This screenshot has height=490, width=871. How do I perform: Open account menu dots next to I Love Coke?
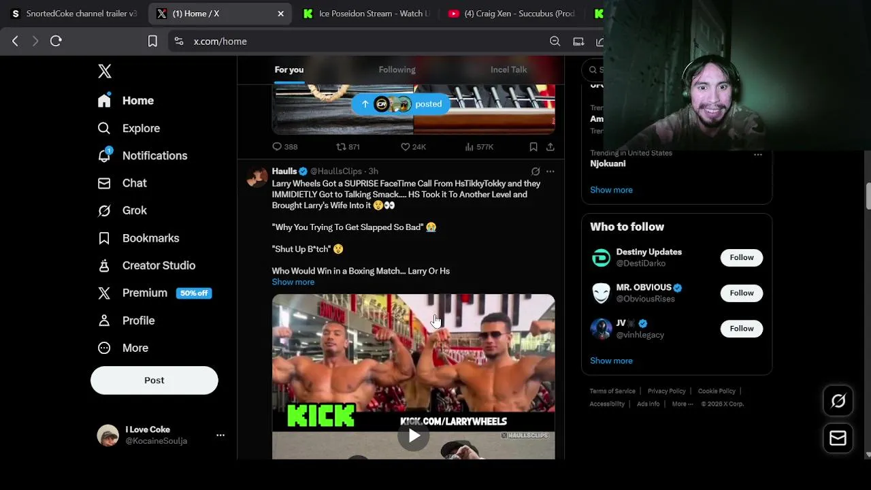coord(220,435)
